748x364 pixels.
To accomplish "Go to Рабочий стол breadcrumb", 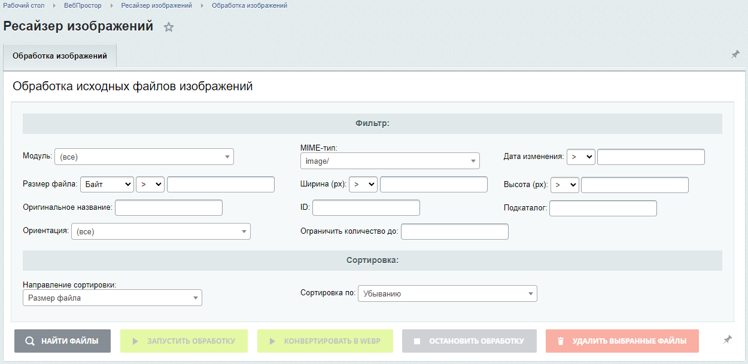I will point(23,5).
